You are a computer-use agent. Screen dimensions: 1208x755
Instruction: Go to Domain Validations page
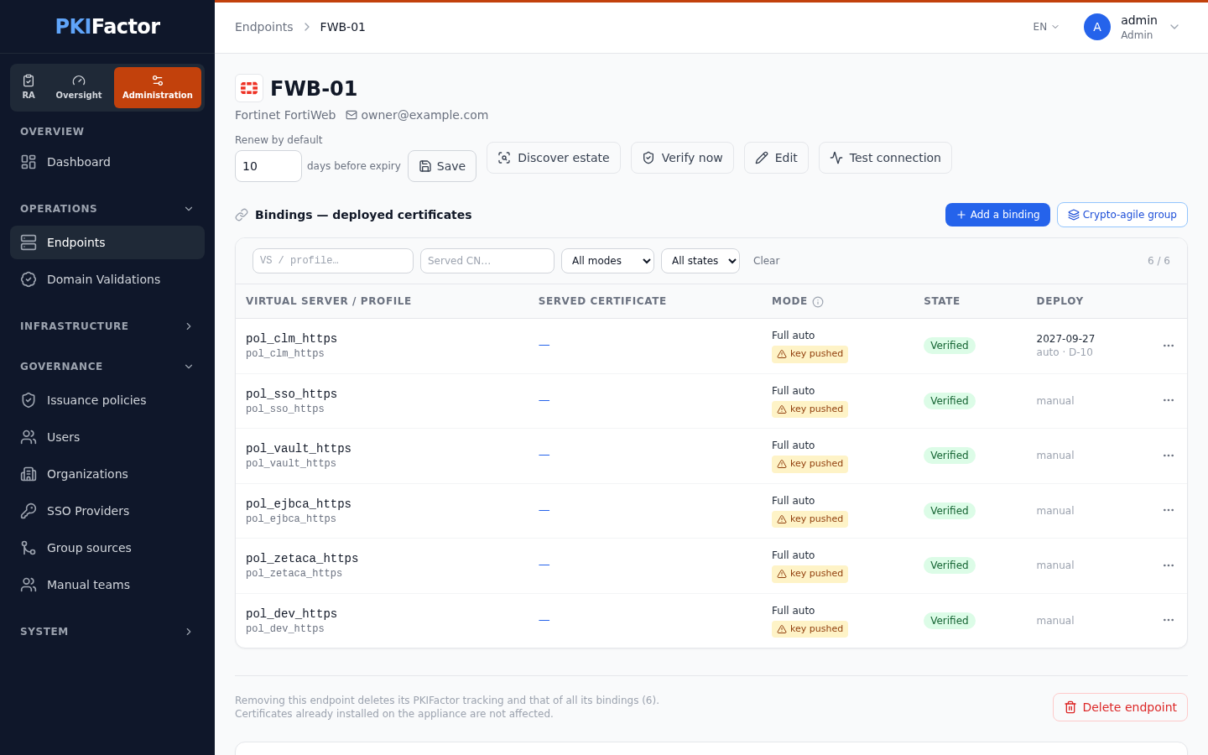(107, 279)
